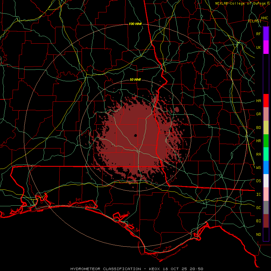
Task: Click the IC legend label
Action: pyautogui.click(x=258, y=195)
